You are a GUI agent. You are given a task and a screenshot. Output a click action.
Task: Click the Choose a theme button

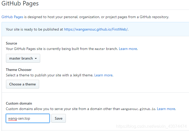point(23,84)
